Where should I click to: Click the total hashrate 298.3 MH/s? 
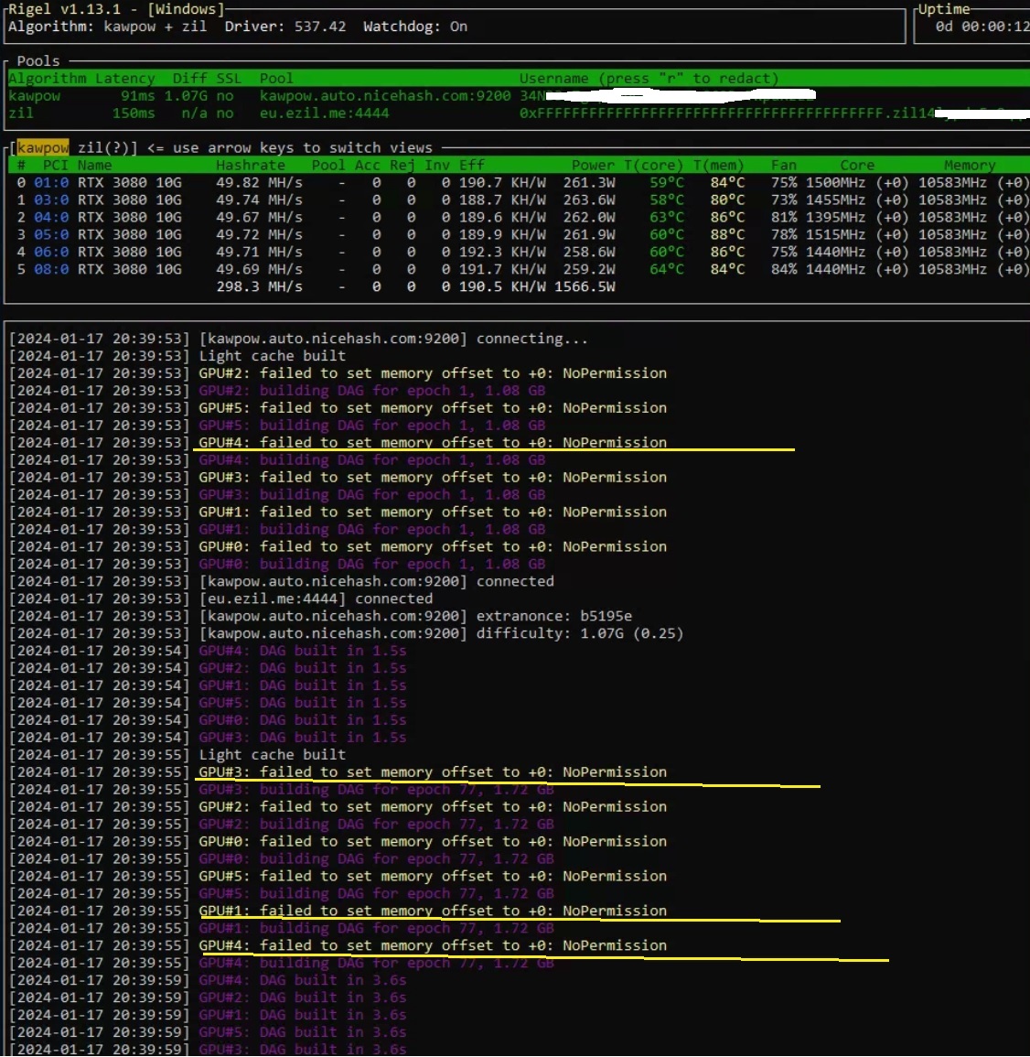pyautogui.click(x=260, y=287)
